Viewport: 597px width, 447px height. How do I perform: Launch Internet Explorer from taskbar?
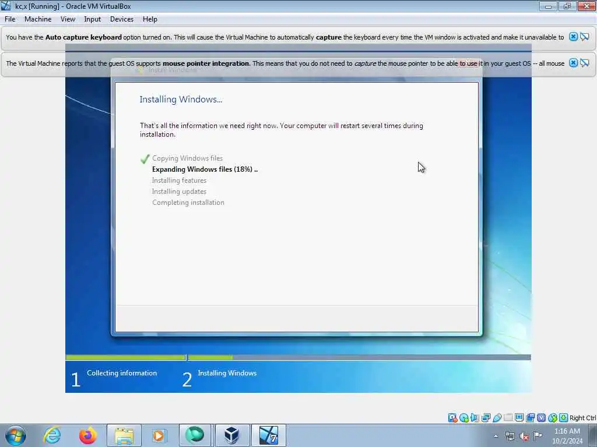tap(52, 435)
